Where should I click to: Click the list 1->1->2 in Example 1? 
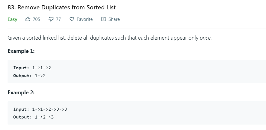tap(41, 68)
